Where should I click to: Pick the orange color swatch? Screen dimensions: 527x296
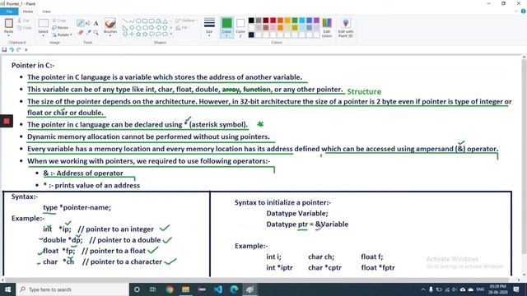tap(280, 21)
